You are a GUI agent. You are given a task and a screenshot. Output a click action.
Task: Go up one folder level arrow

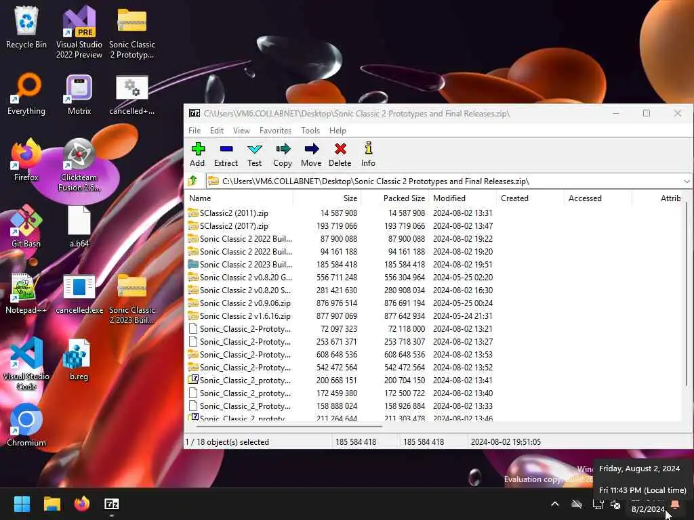(193, 181)
